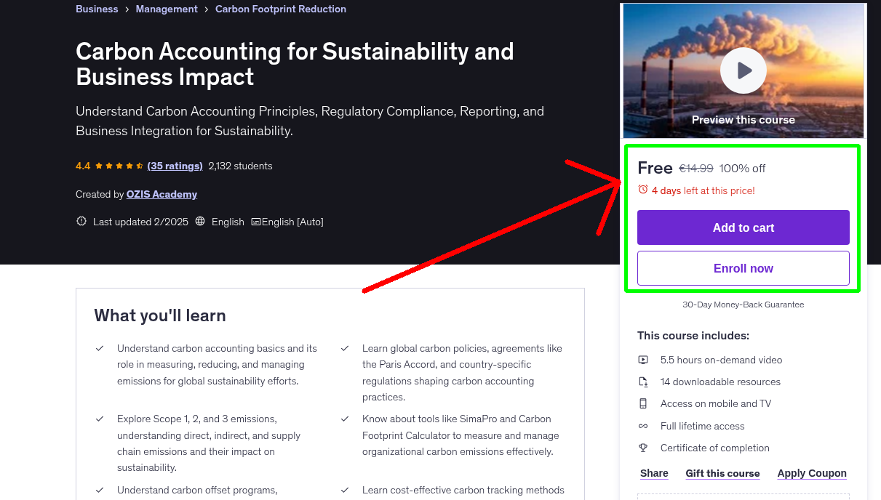Click the alarm clock urgency icon

(x=642, y=189)
